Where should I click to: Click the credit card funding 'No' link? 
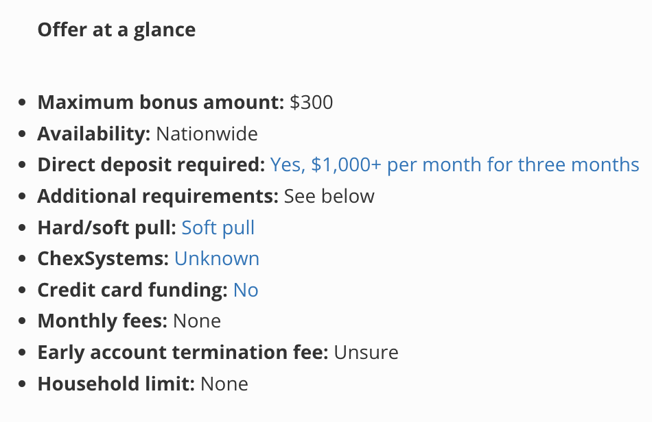[x=246, y=290]
